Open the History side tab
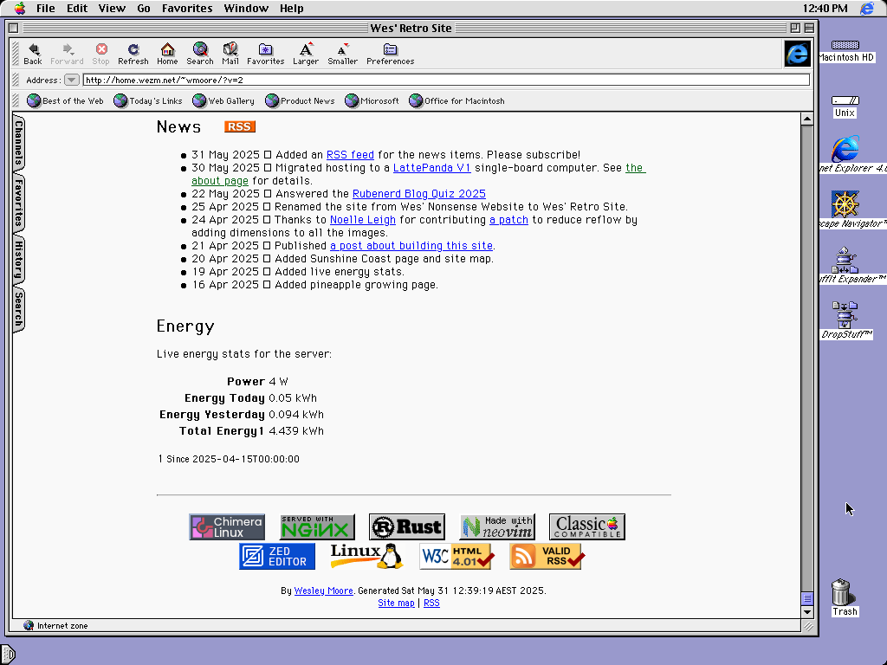887x665 pixels. coord(19,260)
